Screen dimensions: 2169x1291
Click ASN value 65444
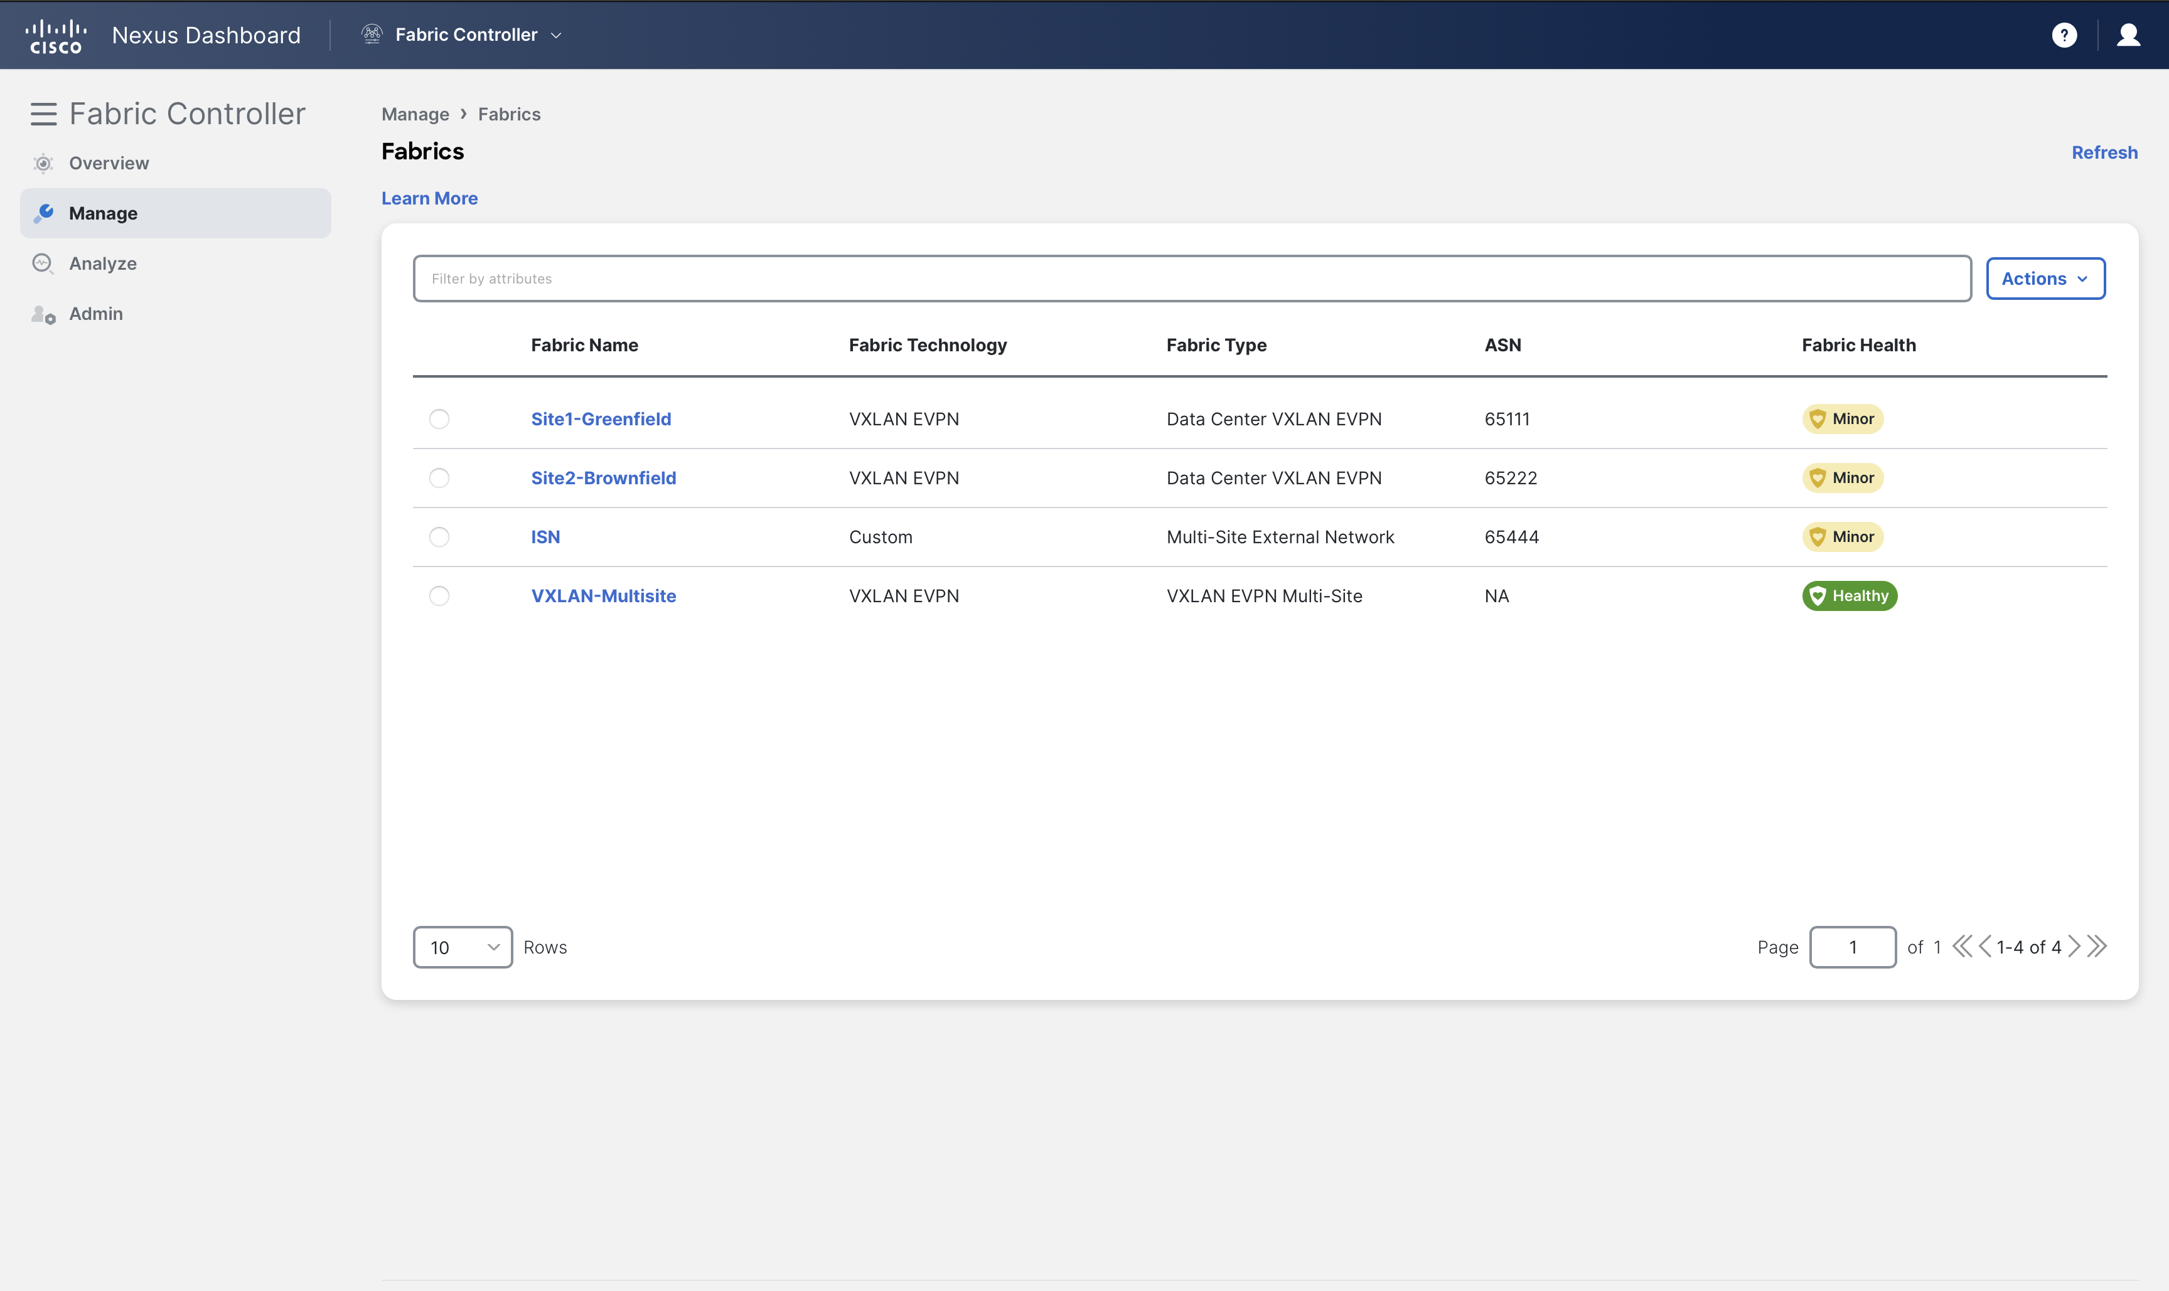click(1512, 538)
